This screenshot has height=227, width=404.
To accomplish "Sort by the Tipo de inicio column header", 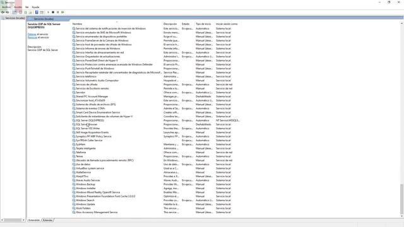I will (x=203, y=24).
